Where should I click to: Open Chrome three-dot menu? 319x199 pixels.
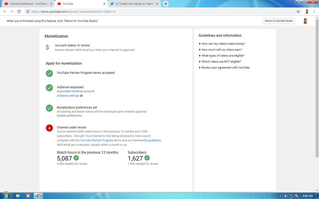point(314,12)
